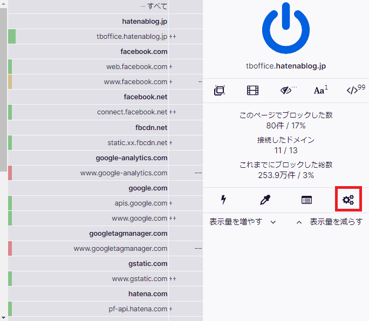Click the すべて row header
369x321 pixels.
click(x=105, y=6)
